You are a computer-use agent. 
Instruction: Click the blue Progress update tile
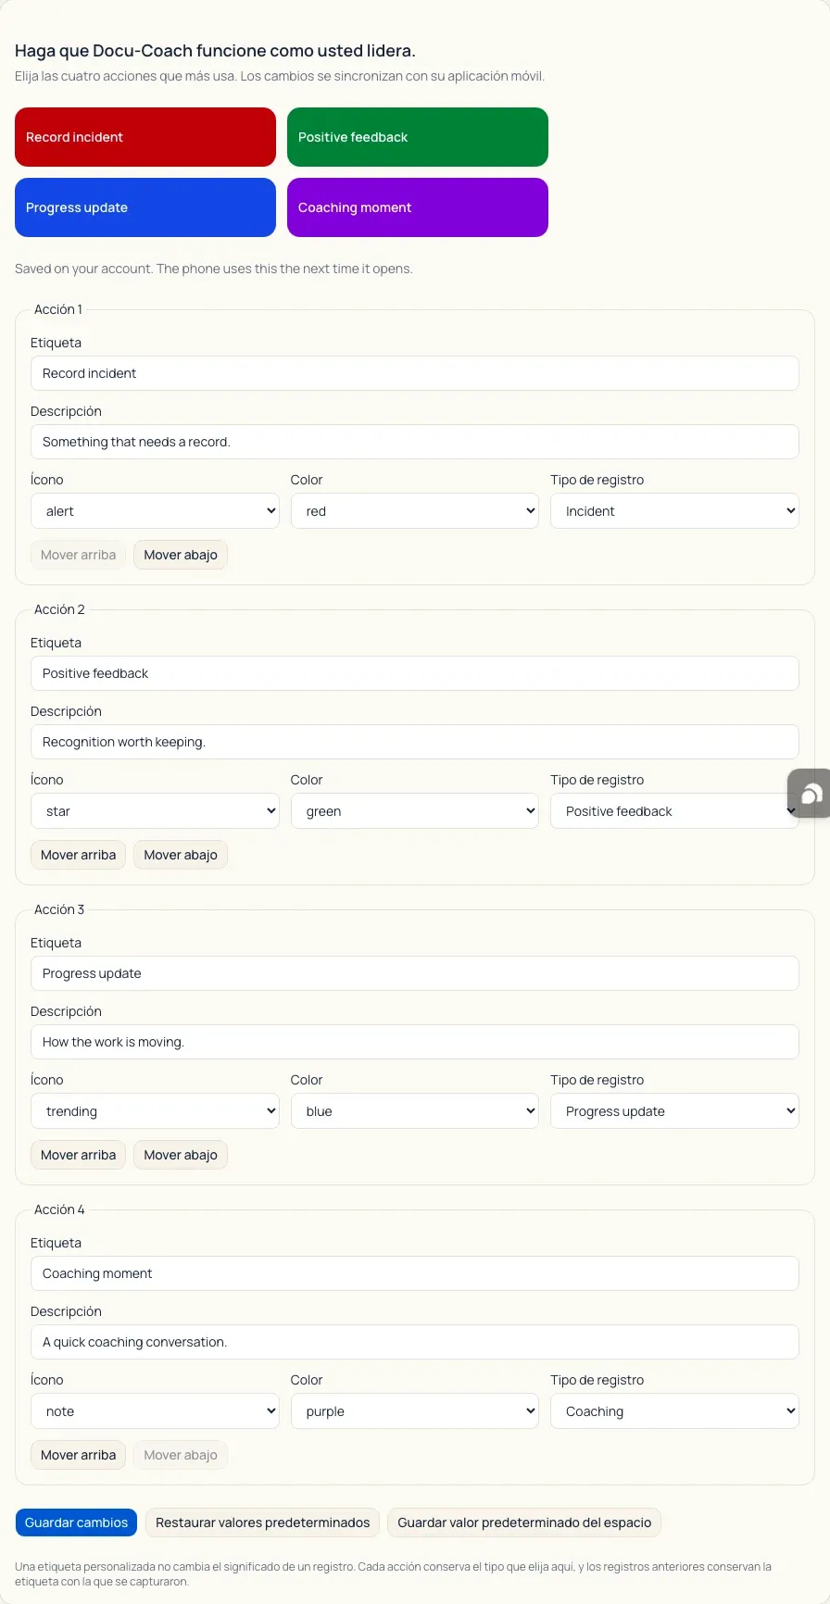click(x=145, y=207)
